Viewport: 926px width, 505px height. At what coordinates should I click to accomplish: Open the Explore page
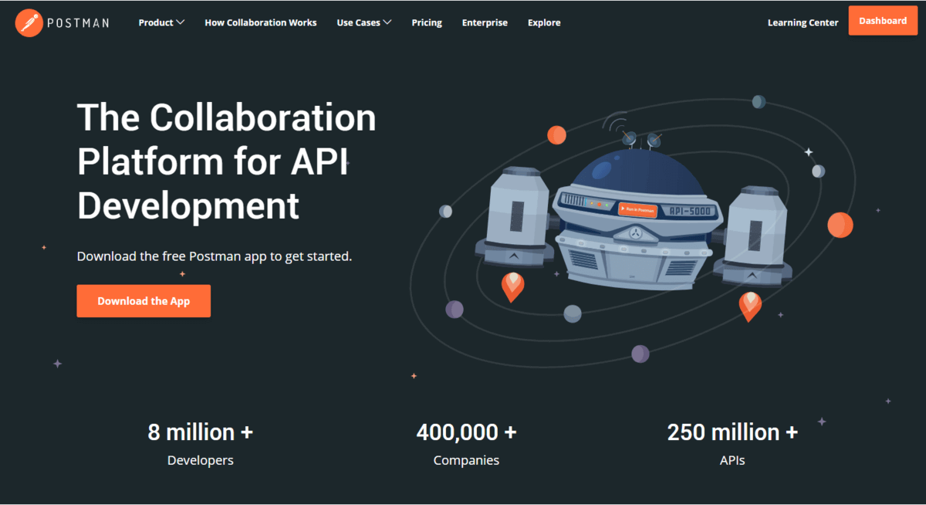coord(544,22)
